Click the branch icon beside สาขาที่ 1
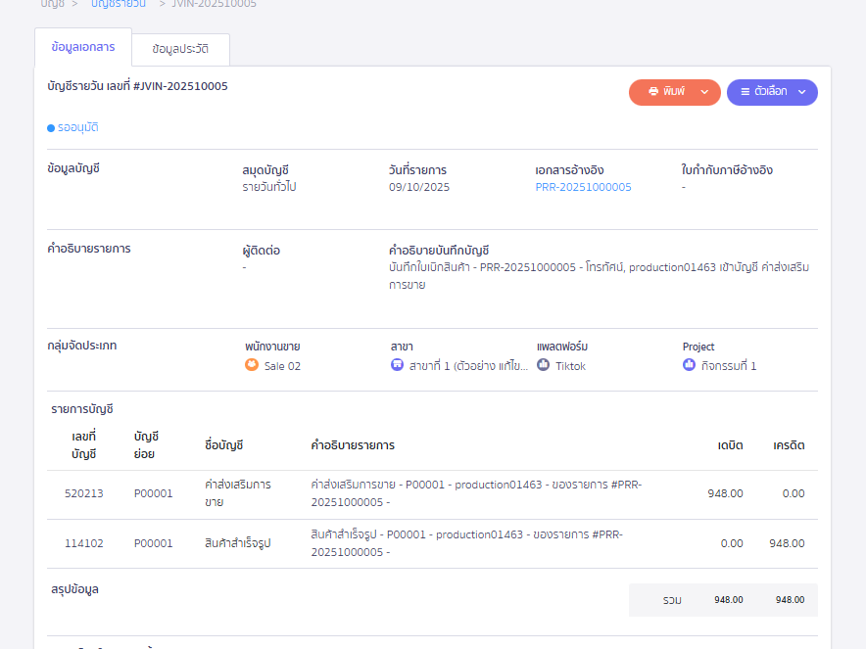This screenshot has height=649, width=866. click(397, 365)
